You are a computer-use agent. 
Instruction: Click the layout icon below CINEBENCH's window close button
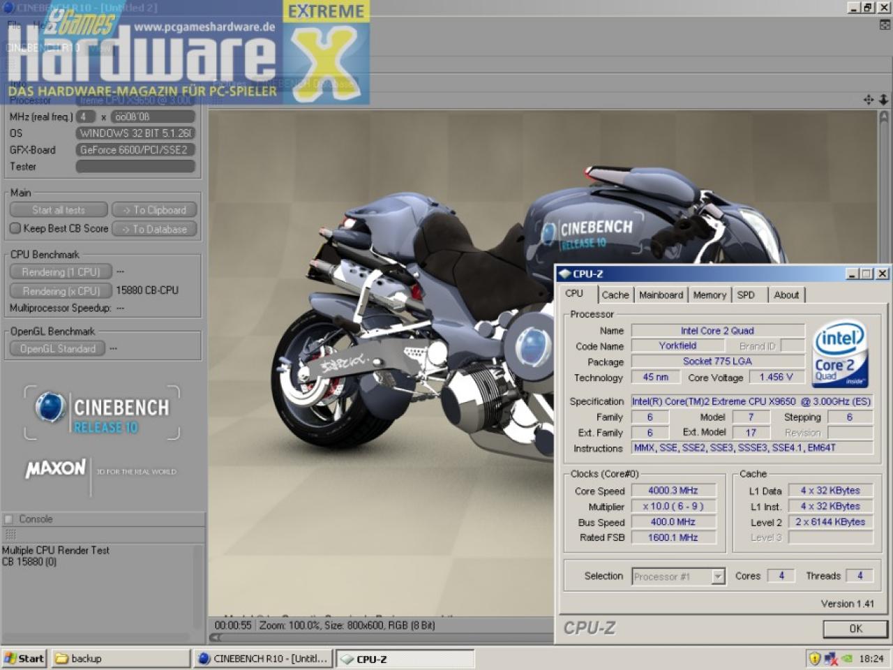pos(885,25)
